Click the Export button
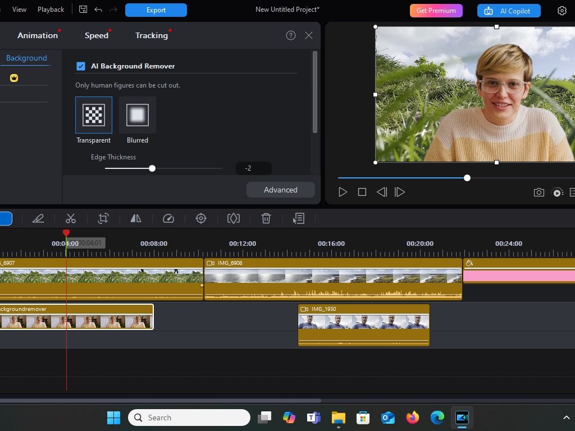The width and height of the screenshot is (575, 431). 156,10
